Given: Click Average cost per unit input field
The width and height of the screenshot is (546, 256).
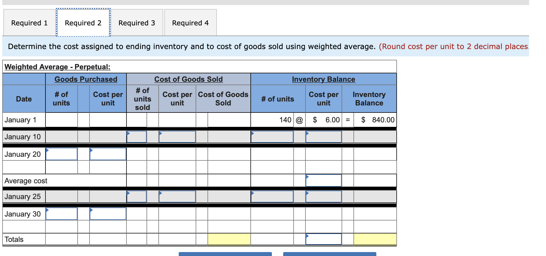Looking at the screenshot, I should click(x=324, y=180).
